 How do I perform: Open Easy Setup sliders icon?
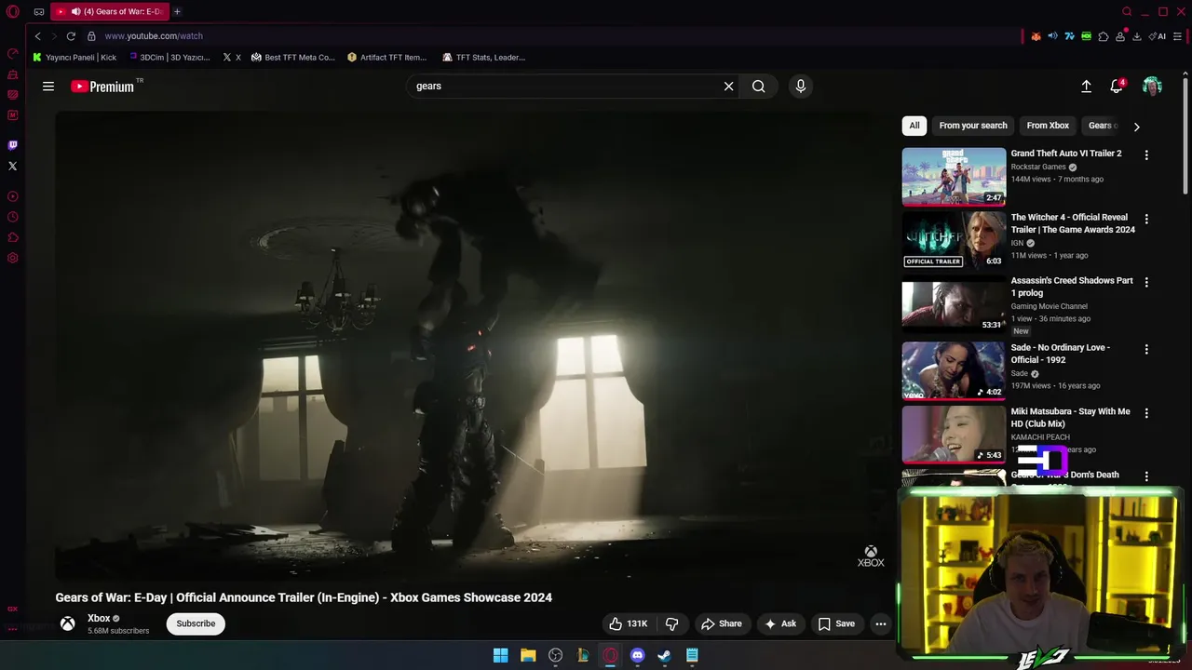pyautogui.click(x=1178, y=36)
